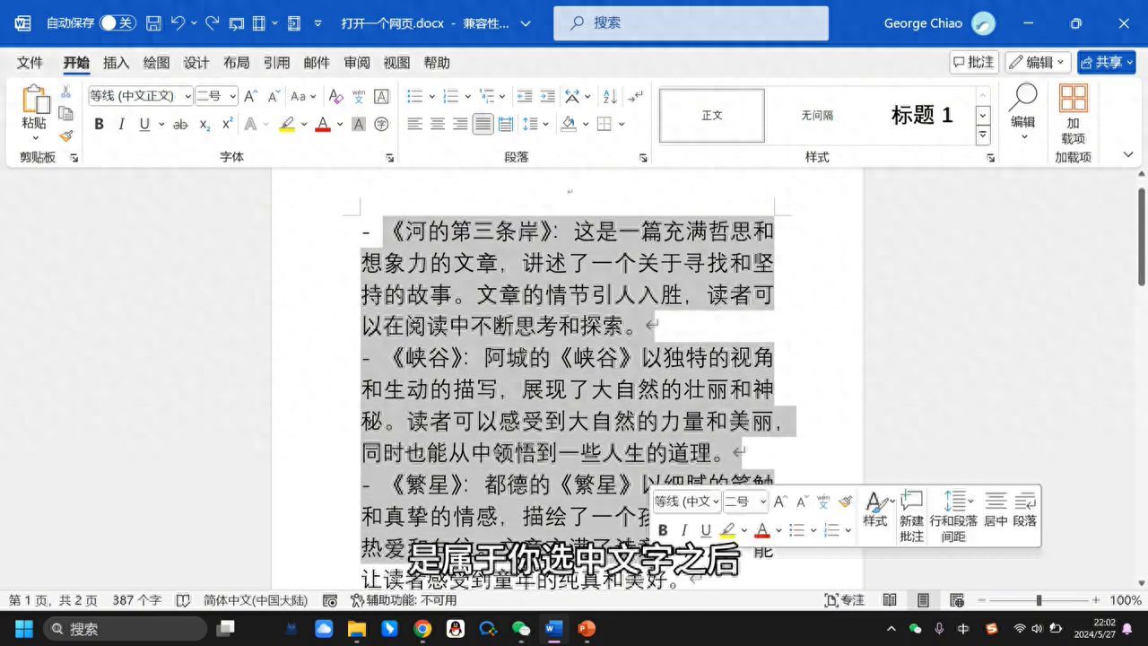
Task: Switch to the Review tab
Action: [x=357, y=63]
